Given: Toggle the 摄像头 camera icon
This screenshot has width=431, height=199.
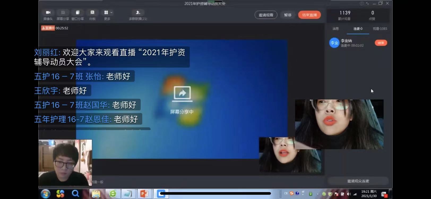Looking at the screenshot, I should click(x=48, y=13).
